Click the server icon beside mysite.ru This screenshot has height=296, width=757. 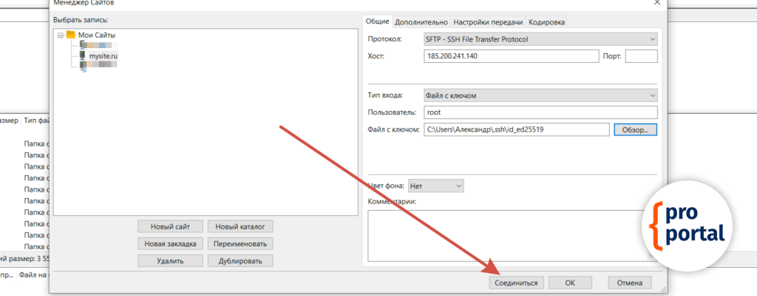pos(81,55)
